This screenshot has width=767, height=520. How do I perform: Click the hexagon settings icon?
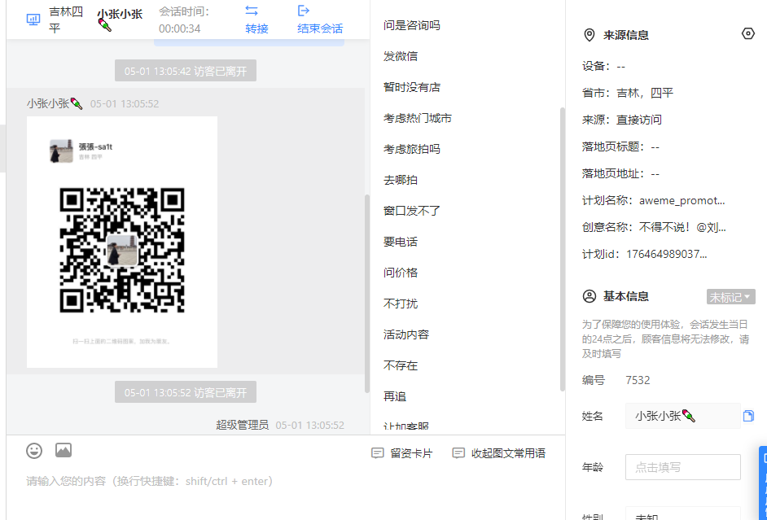[748, 33]
